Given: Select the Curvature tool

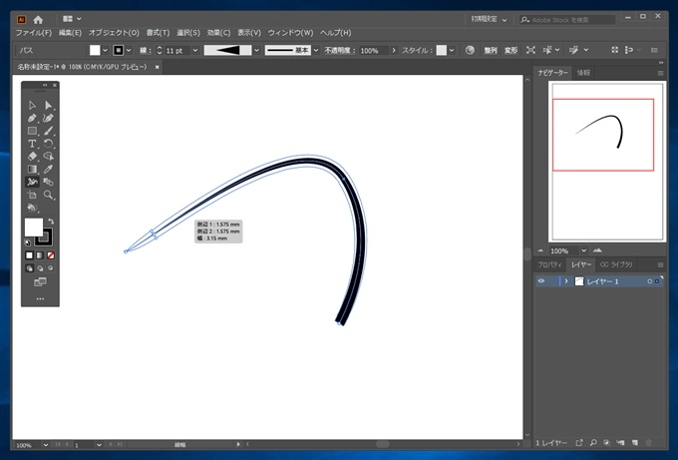Looking at the screenshot, I should click(x=49, y=118).
